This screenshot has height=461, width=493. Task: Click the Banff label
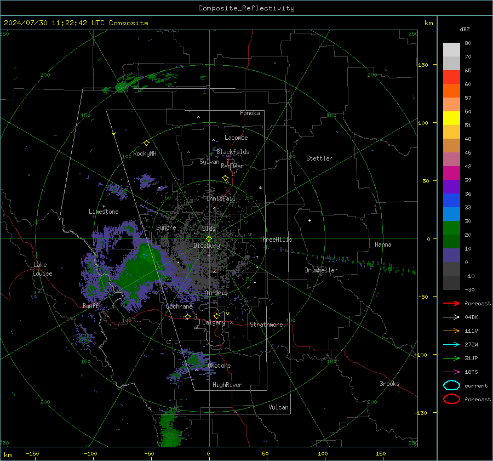coord(90,305)
